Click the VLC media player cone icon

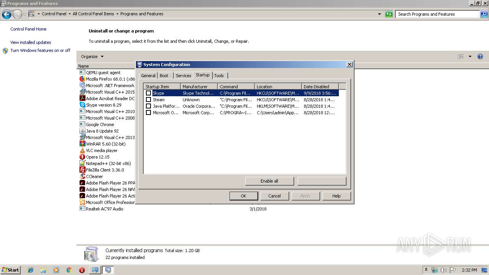click(82, 150)
